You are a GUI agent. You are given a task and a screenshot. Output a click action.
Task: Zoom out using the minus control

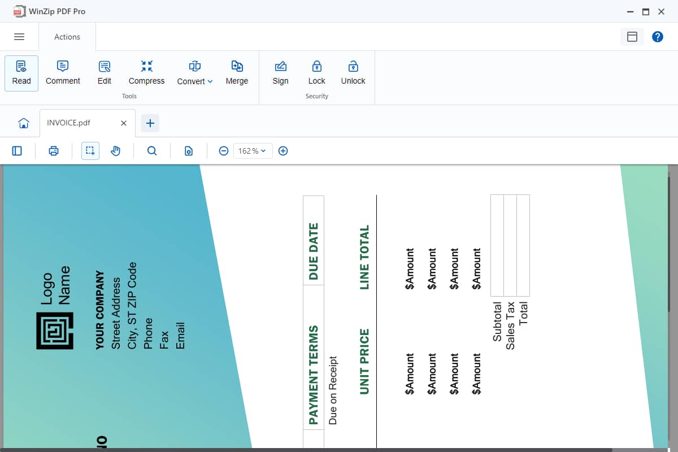click(x=223, y=151)
